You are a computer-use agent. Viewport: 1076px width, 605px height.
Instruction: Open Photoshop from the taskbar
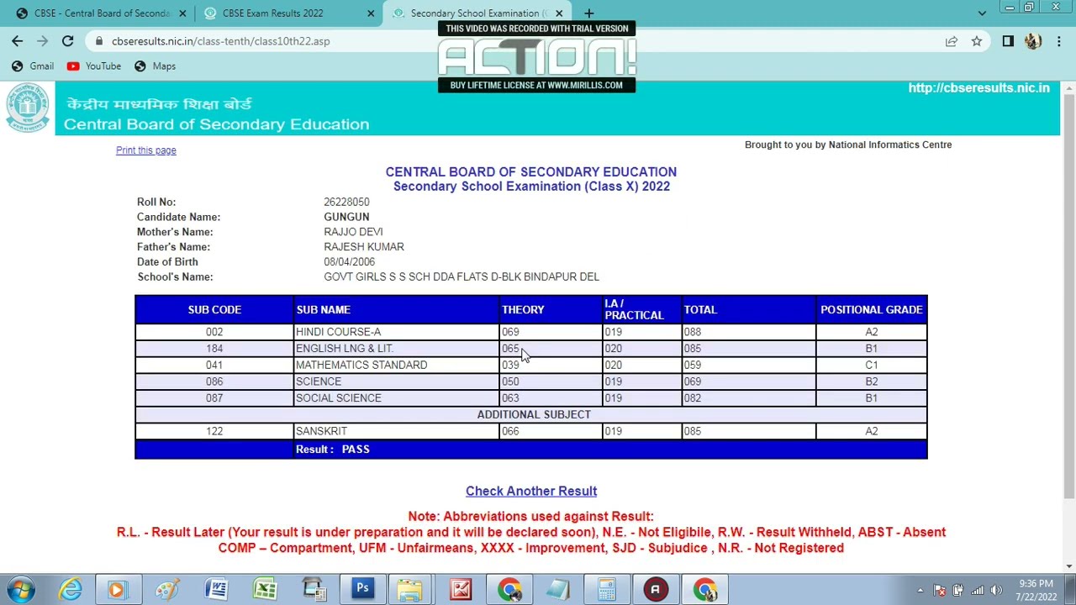point(362,589)
